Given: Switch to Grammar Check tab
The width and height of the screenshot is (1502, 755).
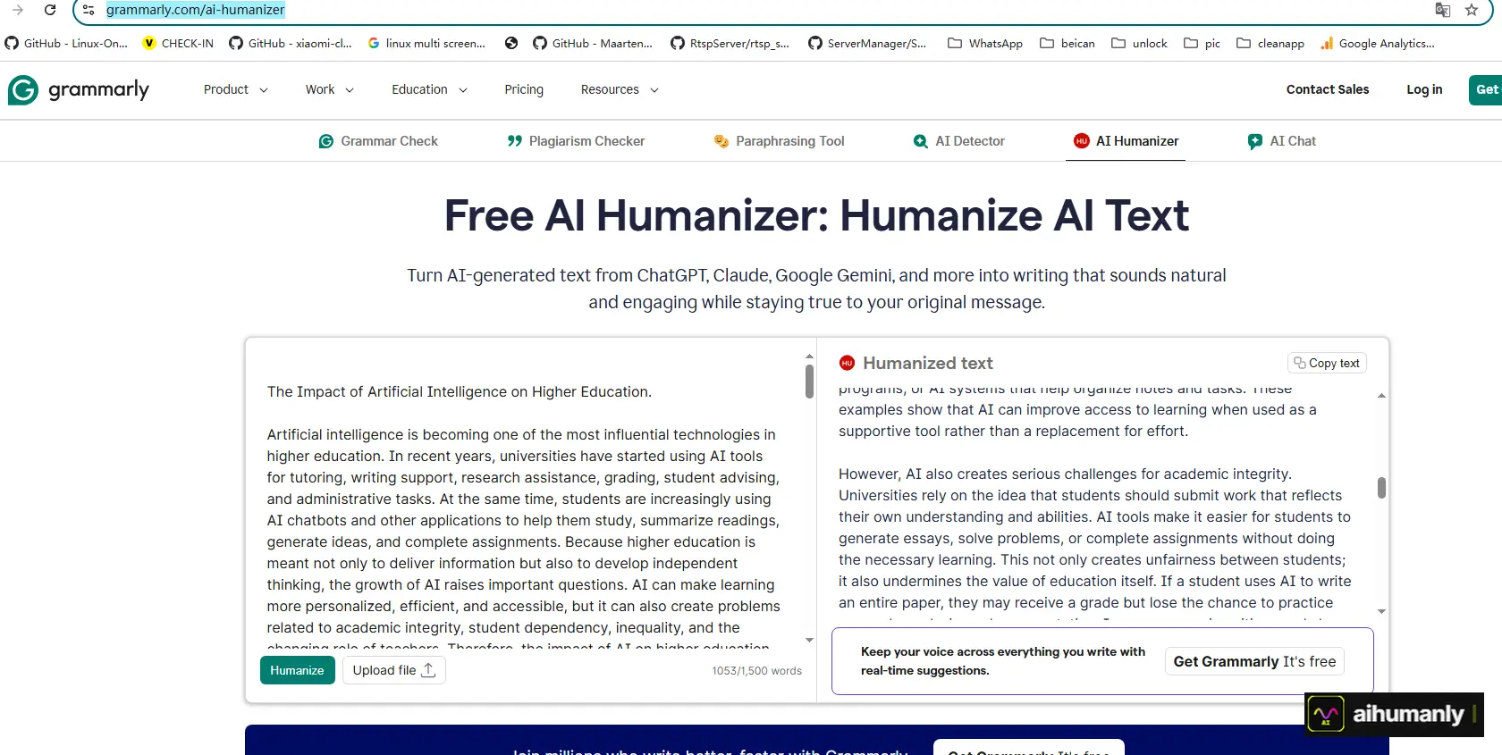Looking at the screenshot, I should click(378, 141).
